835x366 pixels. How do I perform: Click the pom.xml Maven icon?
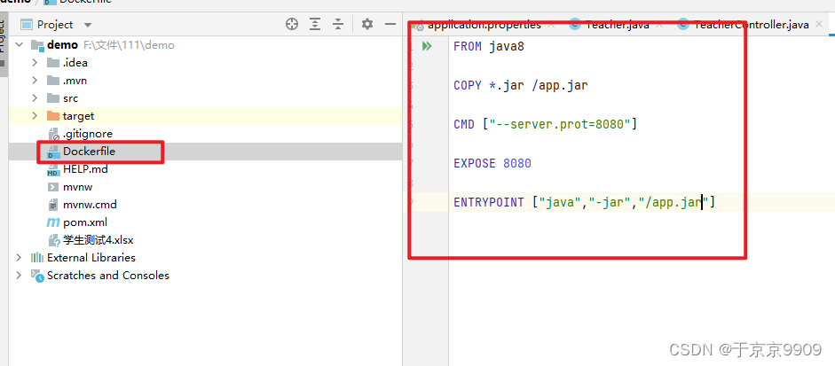(x=53, y=222)
